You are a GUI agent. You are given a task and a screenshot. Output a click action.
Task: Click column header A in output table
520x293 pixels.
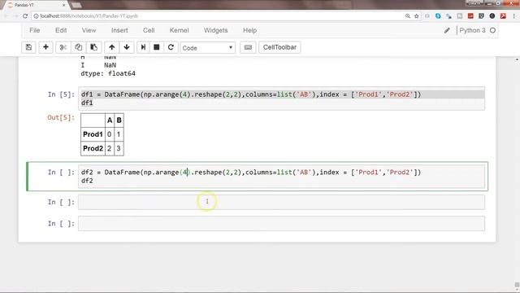pos(110,120)
